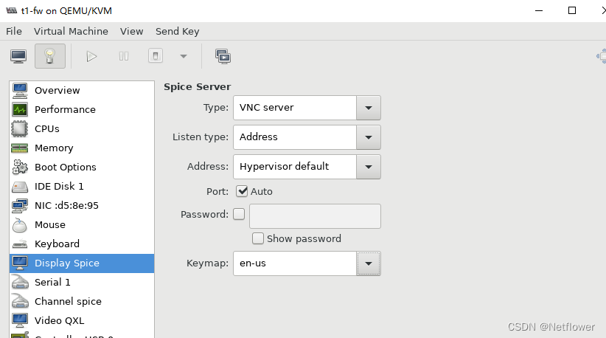This screenshot has height=338, width=606.
Task: Select Channel spice entry
Action: click(82, 302)
